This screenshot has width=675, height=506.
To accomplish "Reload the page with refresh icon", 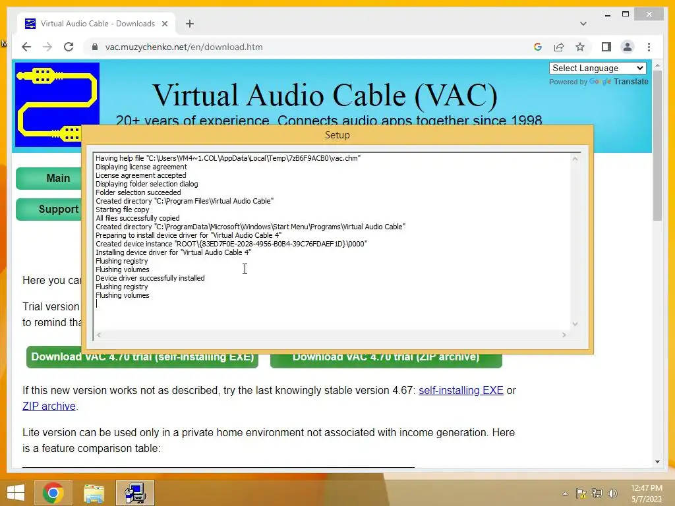I will pos(69,47).
